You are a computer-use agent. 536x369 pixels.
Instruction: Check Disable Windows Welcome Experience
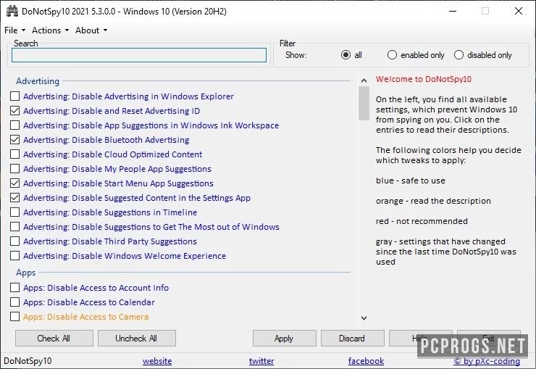(14, 256)
